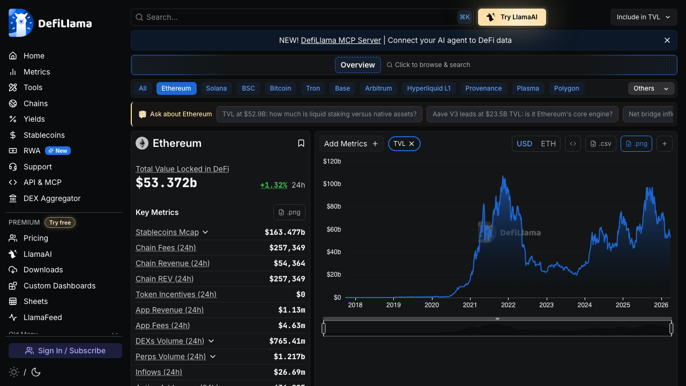
Task: Toggle the TVL metric chip off
Action: tap(412, 144)
